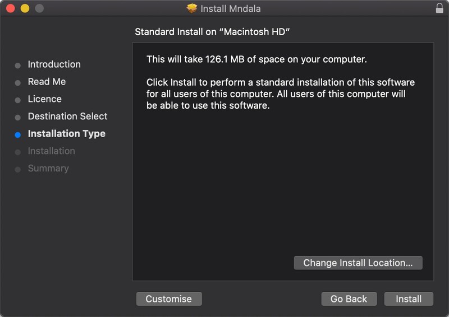Viewport: 449px width, 317px height.
Task: Click the Installation Type step label
Action: 66,134
